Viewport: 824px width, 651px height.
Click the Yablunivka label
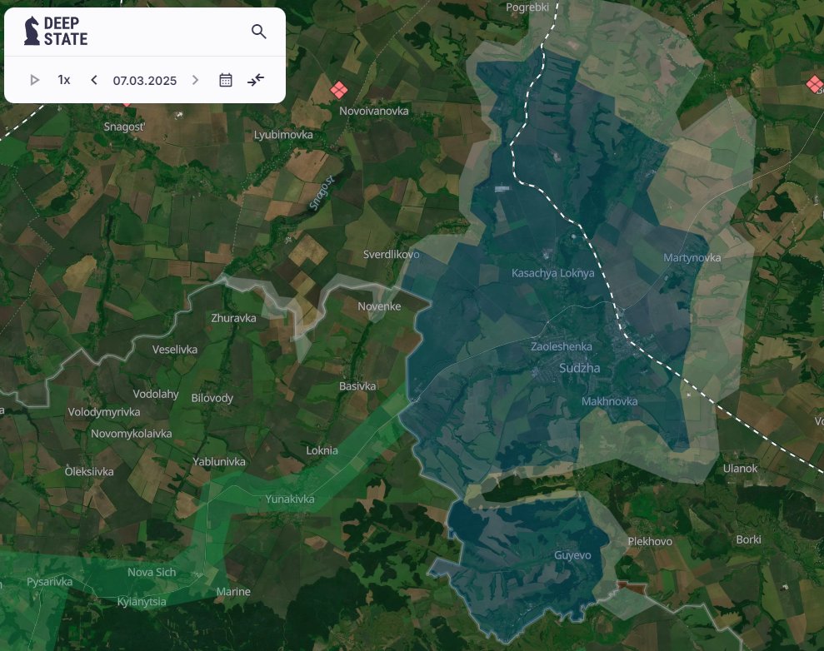(218, 462)
